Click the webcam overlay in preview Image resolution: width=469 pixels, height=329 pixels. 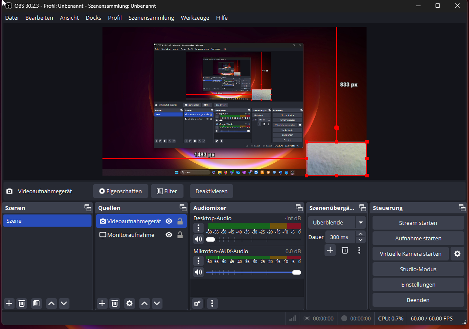337,159
